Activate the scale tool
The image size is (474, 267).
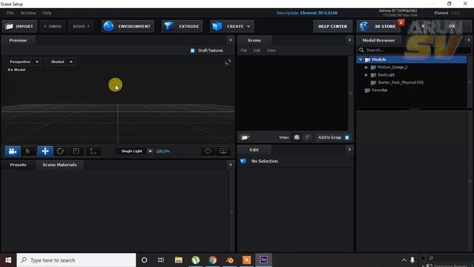point(76,151)
